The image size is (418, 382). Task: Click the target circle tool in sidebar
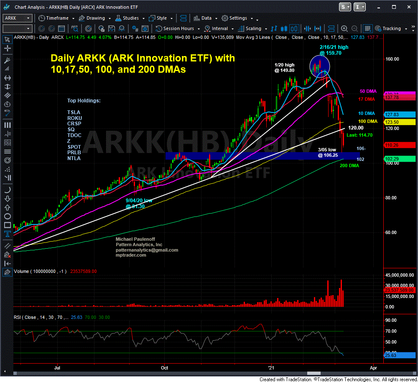7,160
